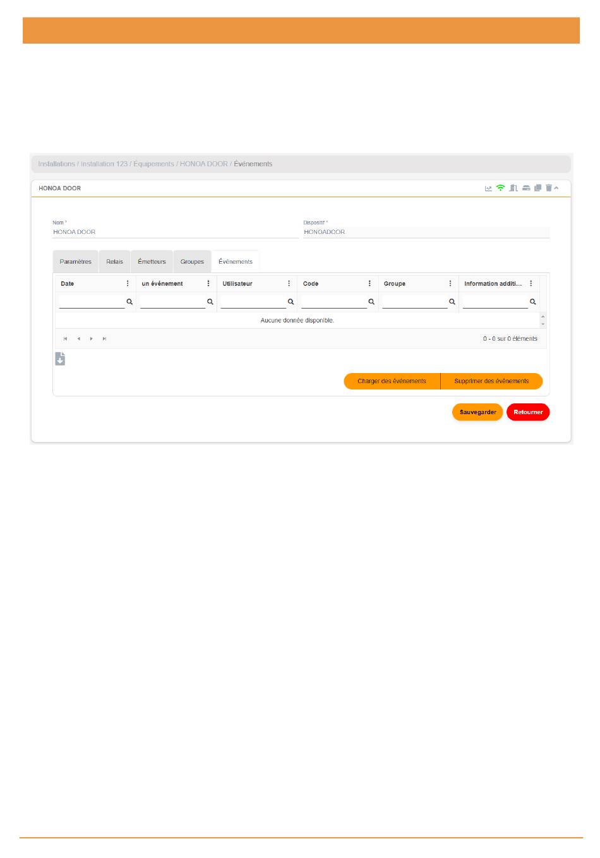Click the Utilisateur filter input
The height and width of the screenshot is (858, 600).
point(253,302)
